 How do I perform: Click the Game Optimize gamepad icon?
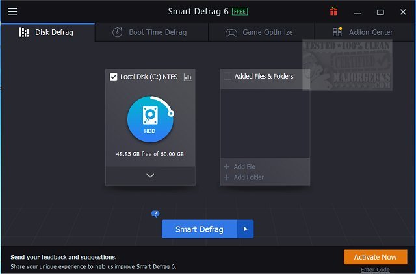[231, 32]
